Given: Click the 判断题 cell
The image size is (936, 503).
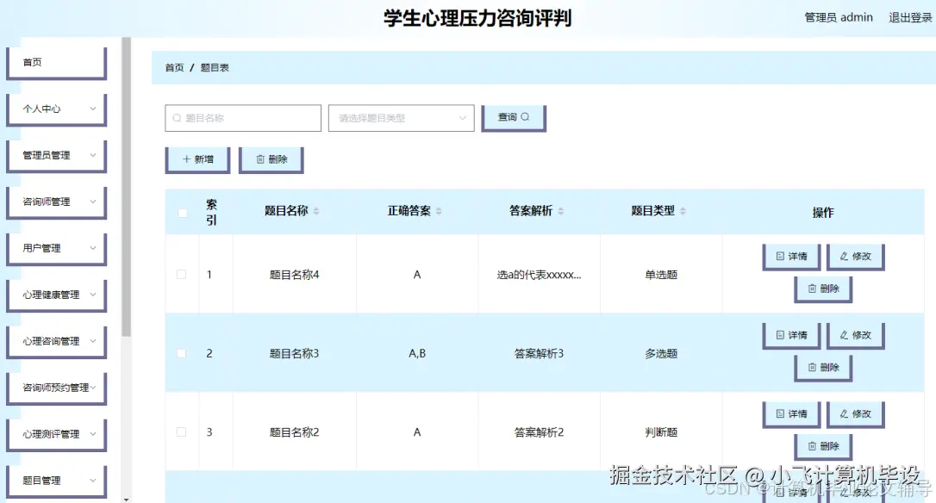Looking at the screenshot, I should (661, 432).
